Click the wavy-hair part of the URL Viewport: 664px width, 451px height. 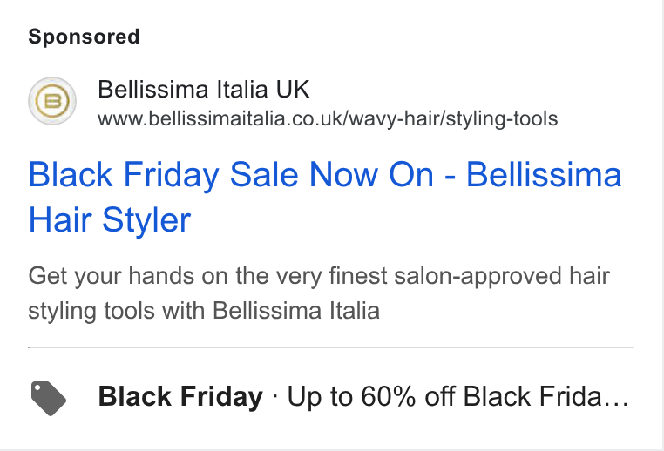point(396,119)
